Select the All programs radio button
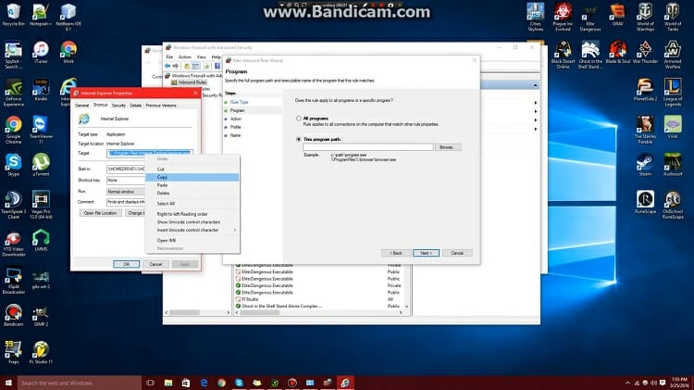Image resolution: width=694 pixels, height=390 pixels. 299,119
